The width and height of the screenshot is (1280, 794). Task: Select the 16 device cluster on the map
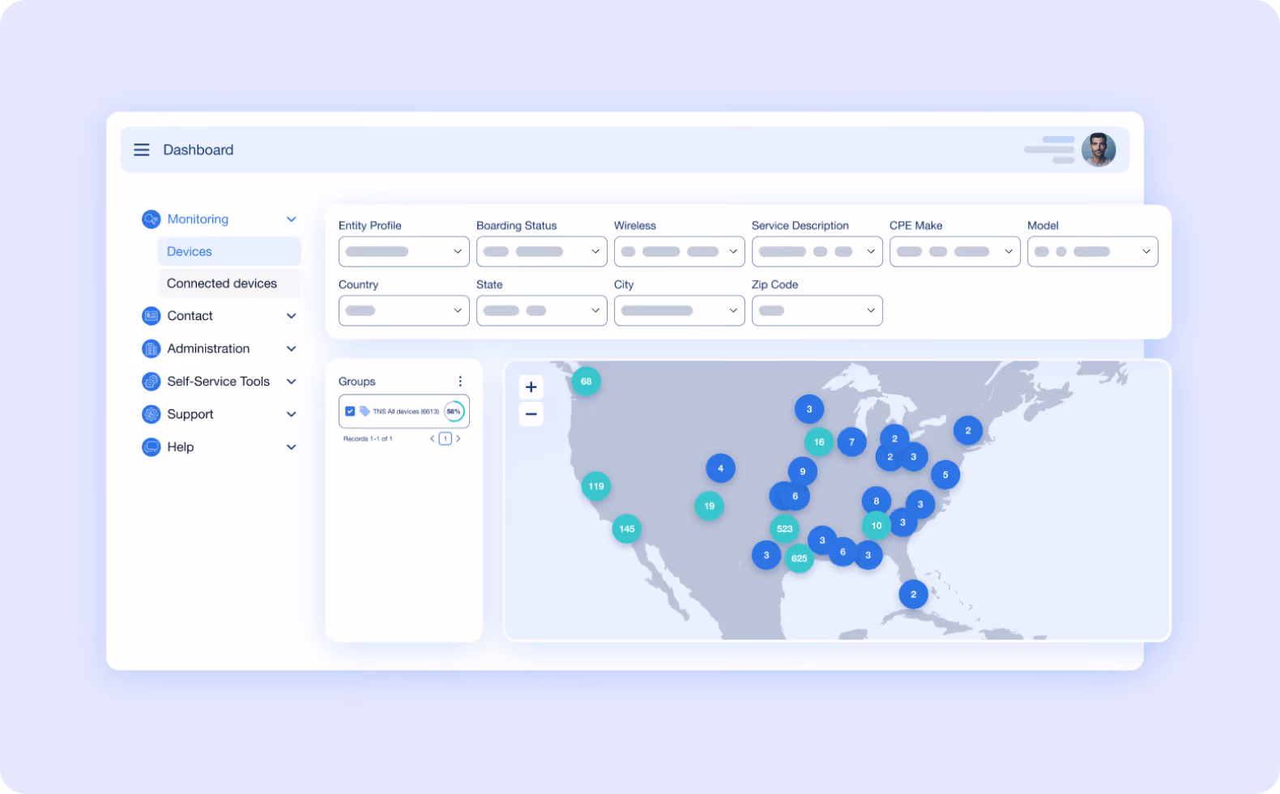(x=819, y=442)
